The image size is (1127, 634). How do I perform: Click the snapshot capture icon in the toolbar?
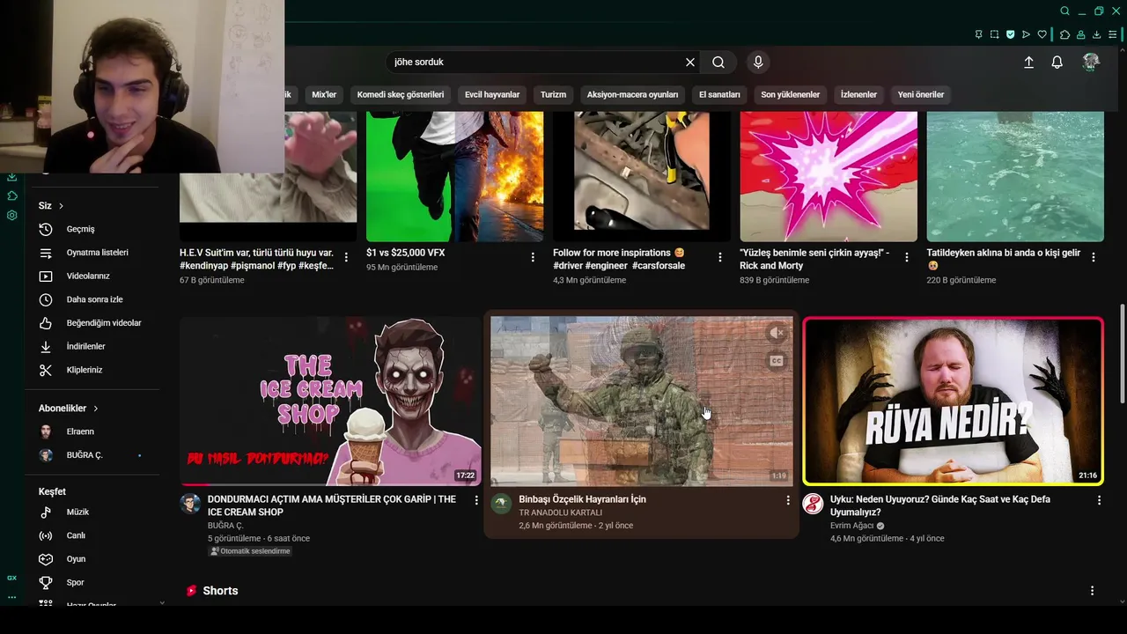pos(994,34)
